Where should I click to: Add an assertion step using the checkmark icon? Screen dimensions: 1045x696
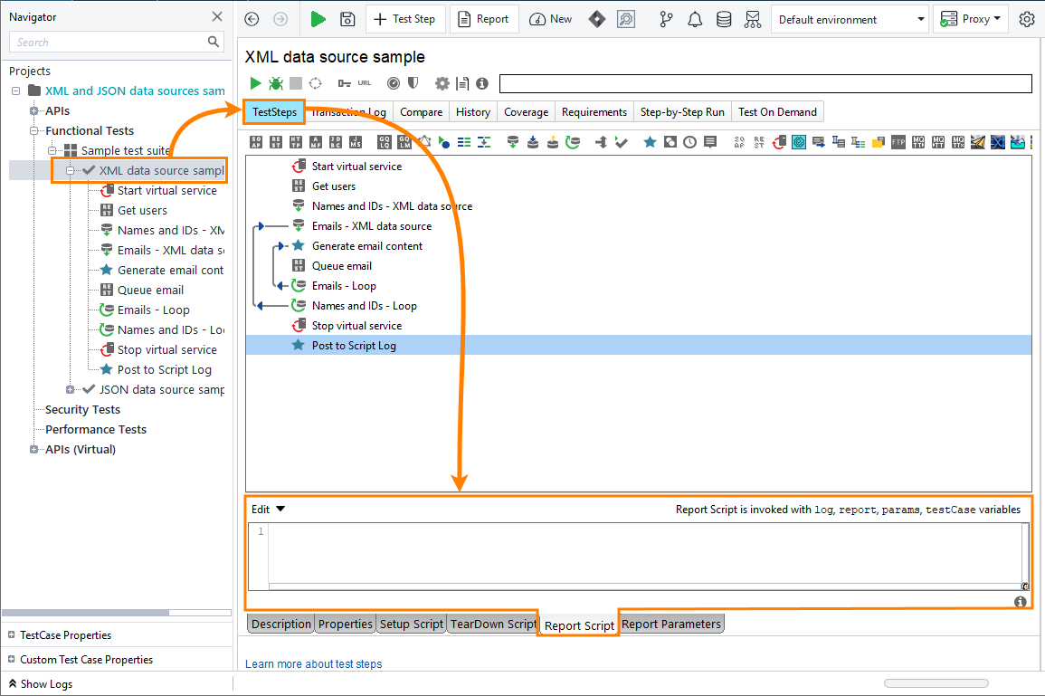click(x=622, y=142)
